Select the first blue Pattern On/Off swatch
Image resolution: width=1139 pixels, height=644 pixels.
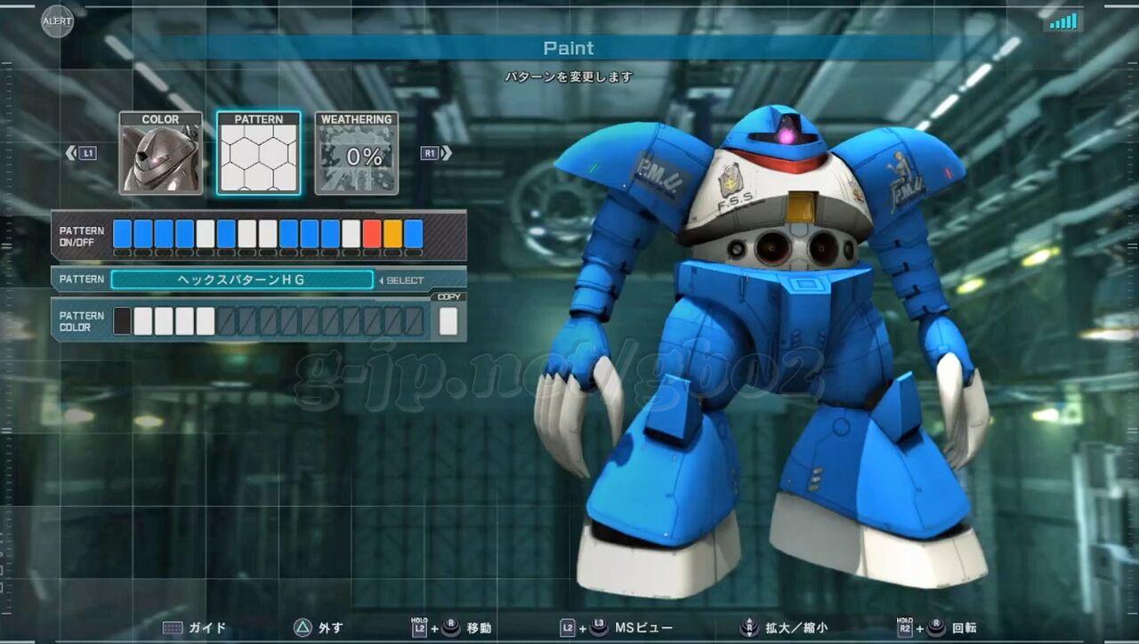point(122,234)
